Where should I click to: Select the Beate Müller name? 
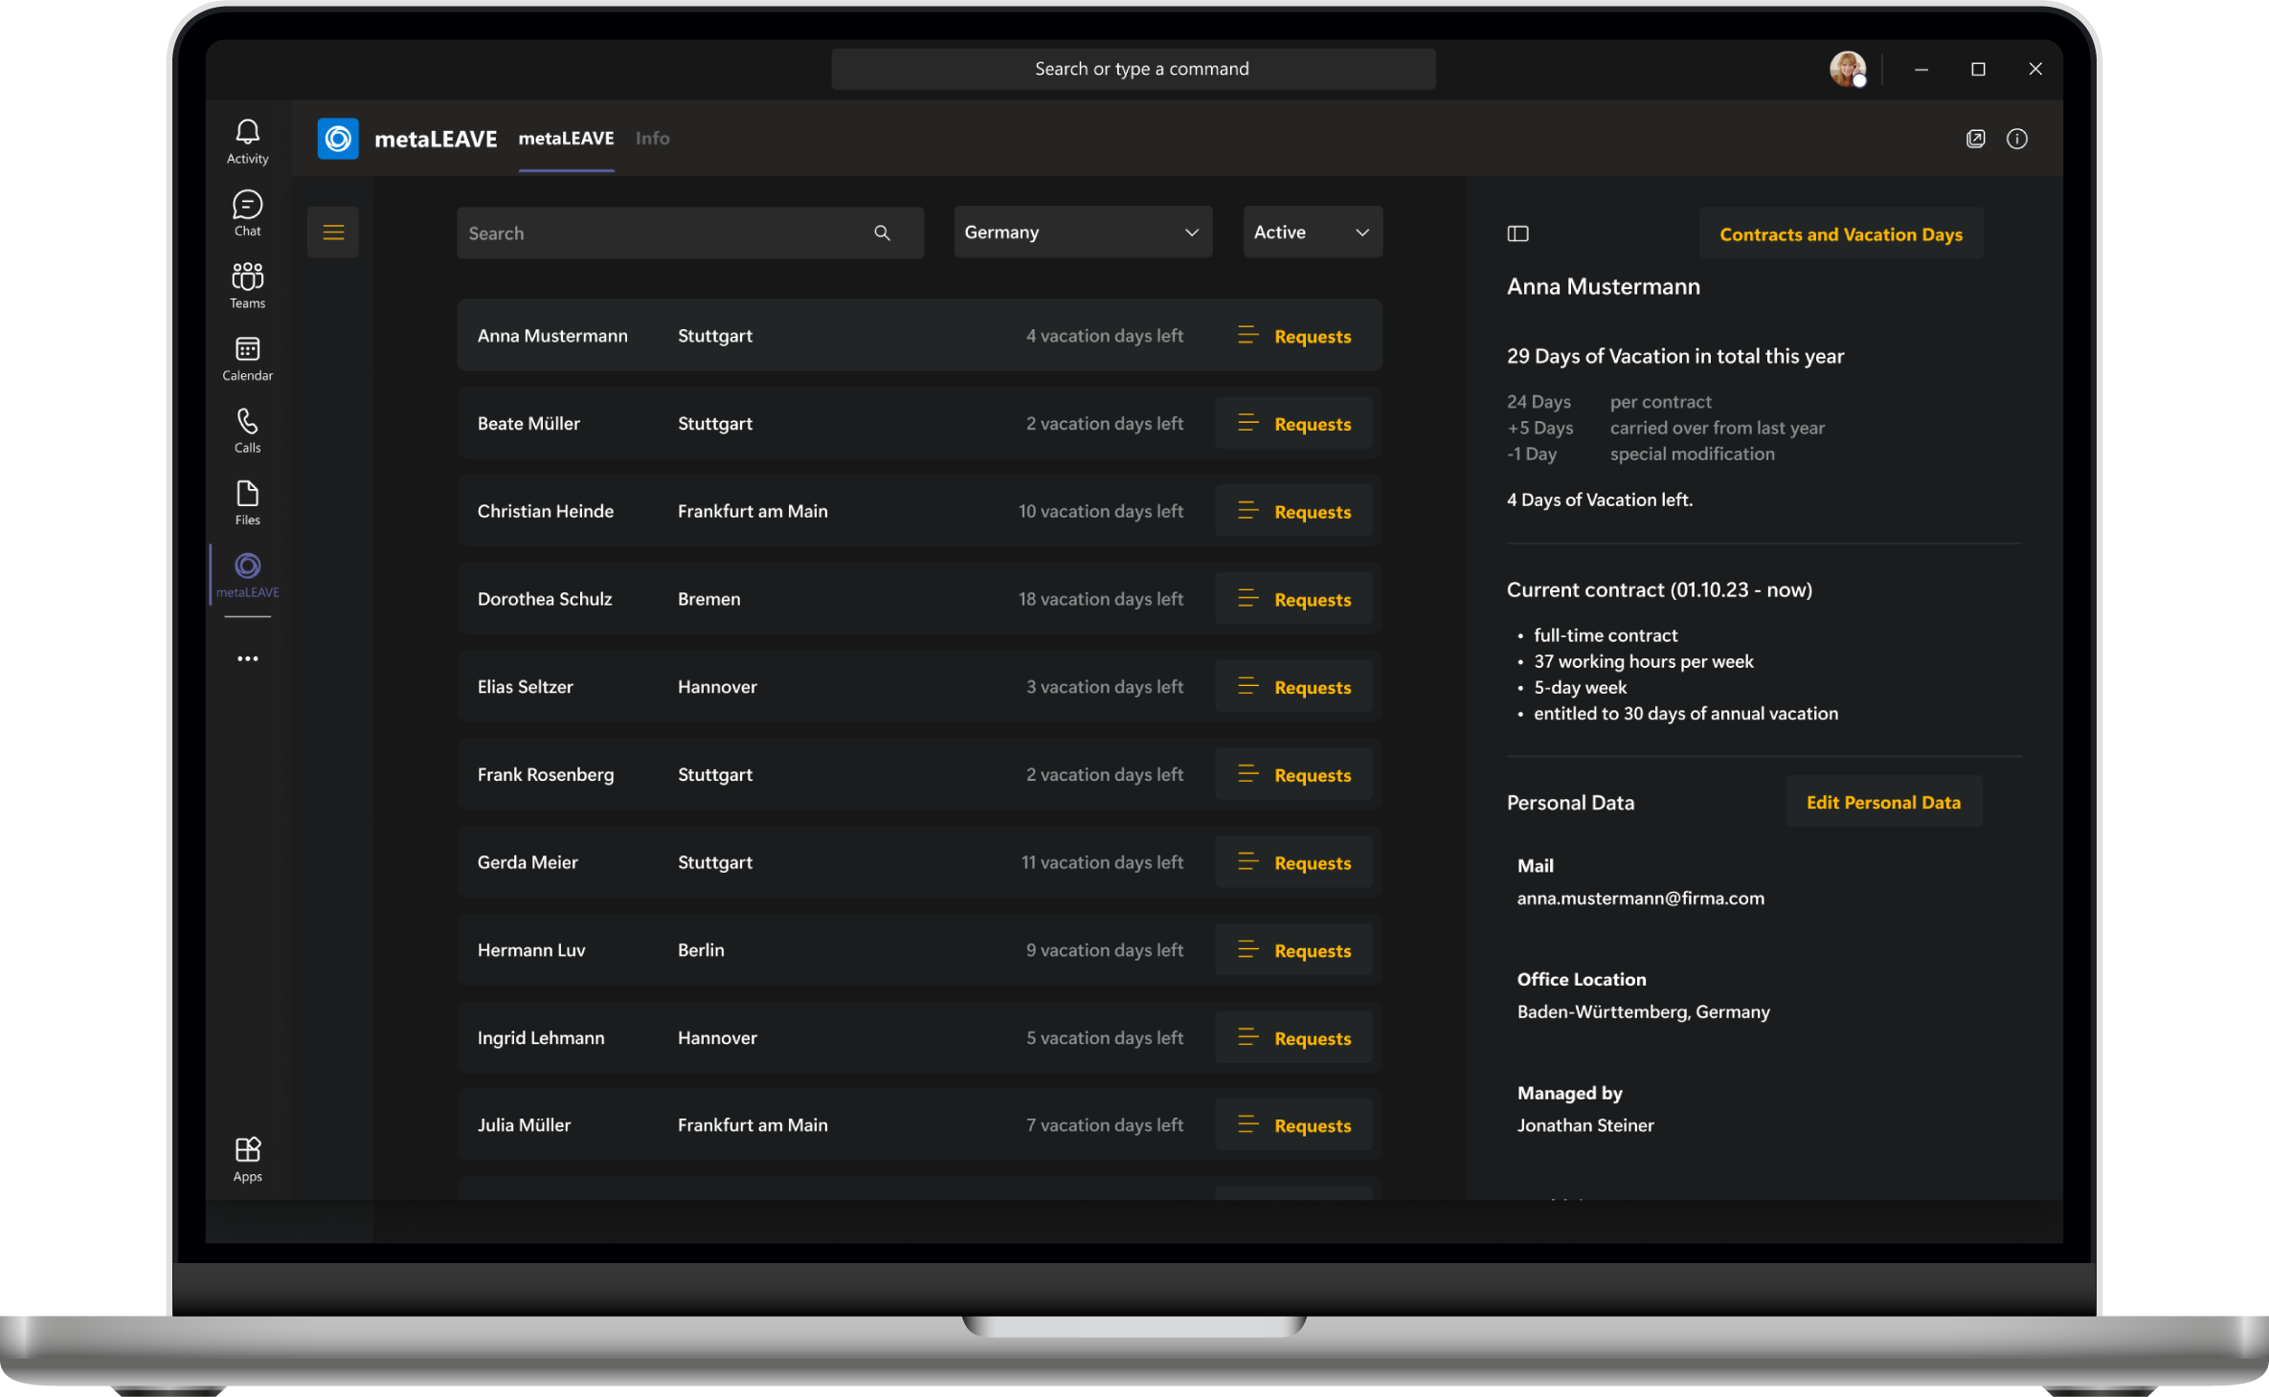coord(528,424)
